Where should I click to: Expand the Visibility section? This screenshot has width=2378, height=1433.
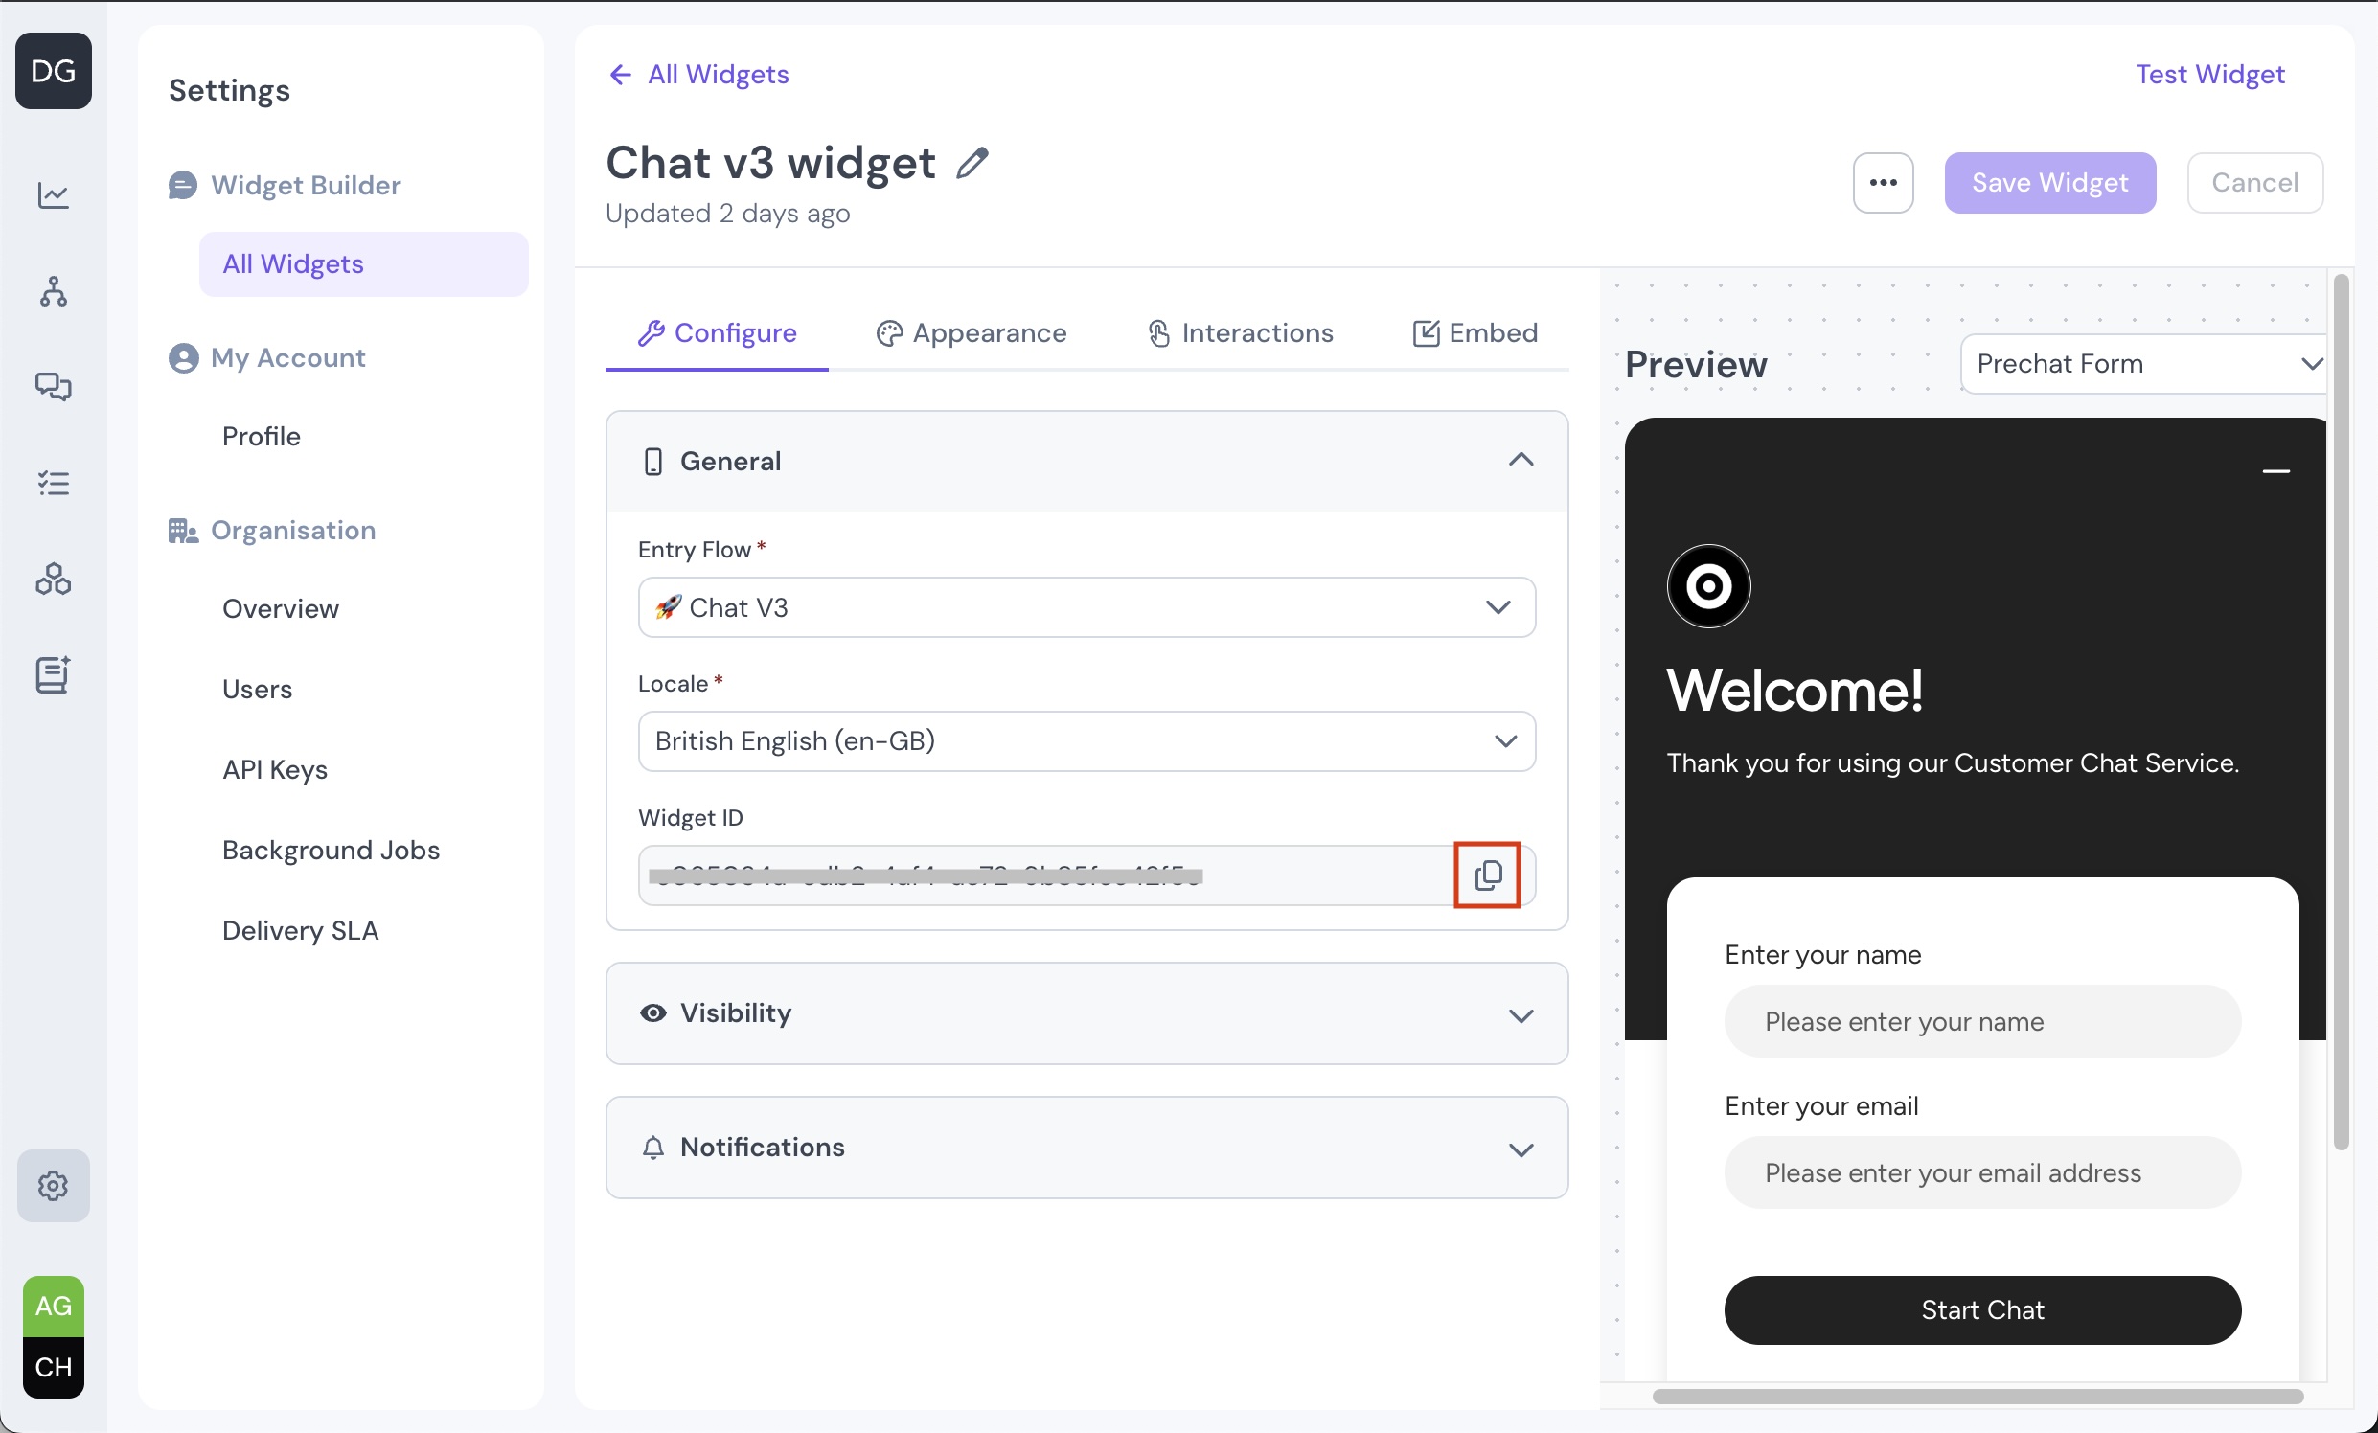(x=1086, y=1013)
